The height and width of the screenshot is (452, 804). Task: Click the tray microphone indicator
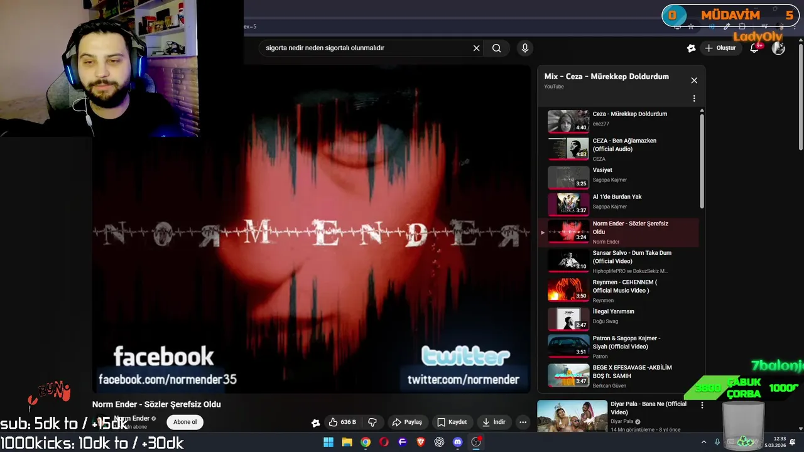[x=717, y=442]
